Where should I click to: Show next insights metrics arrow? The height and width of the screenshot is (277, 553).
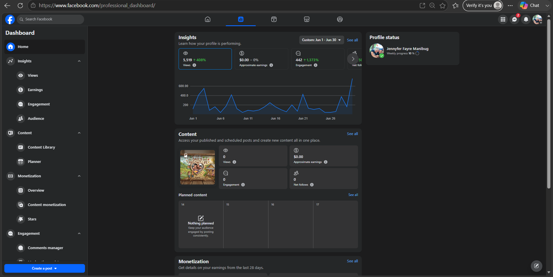[x=353, y=59]
